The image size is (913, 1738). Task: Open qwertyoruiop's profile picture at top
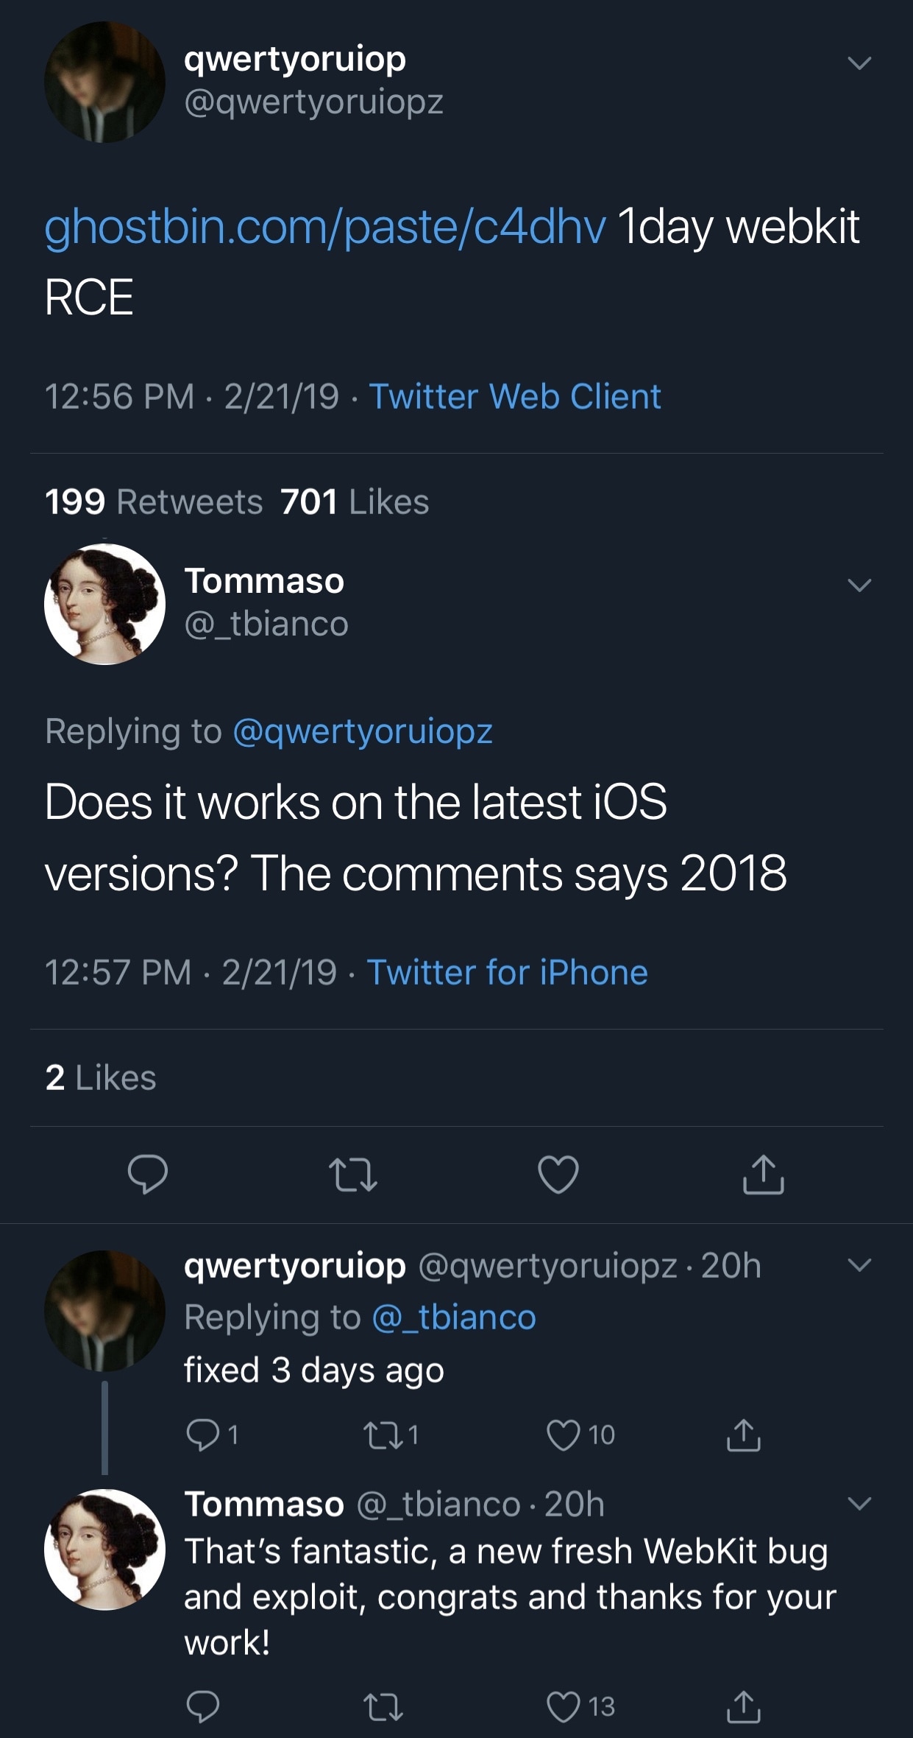(104, 82)
